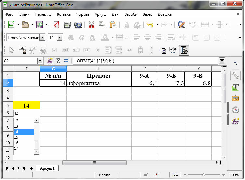Screen dimensions: 245x180
Task: Open the Аркуш menu
Action: [x=100, y=14]
